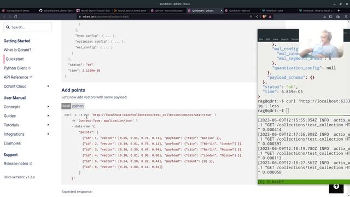Open a new tab with the plus icon
This screenshot has width=350, height=197.
339,10
